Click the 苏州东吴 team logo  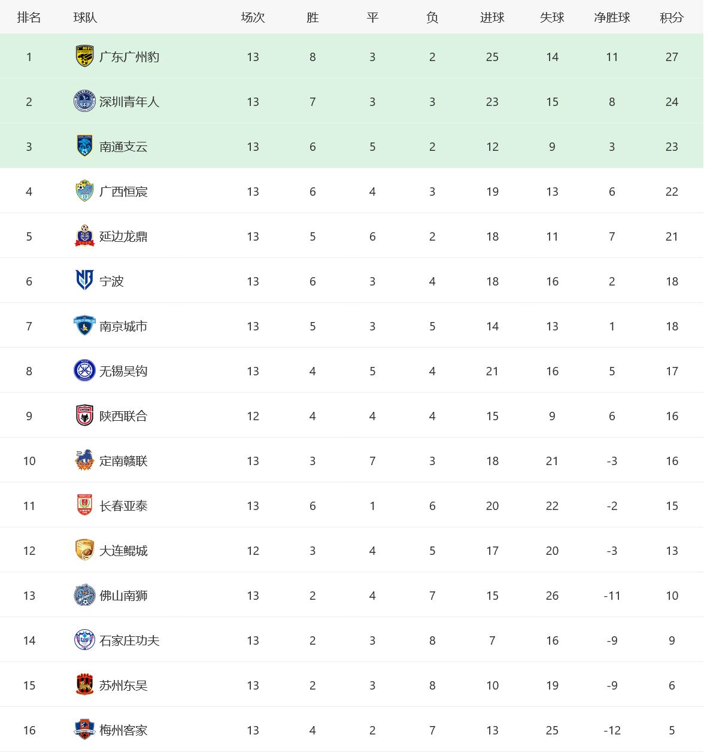(84, 685)
